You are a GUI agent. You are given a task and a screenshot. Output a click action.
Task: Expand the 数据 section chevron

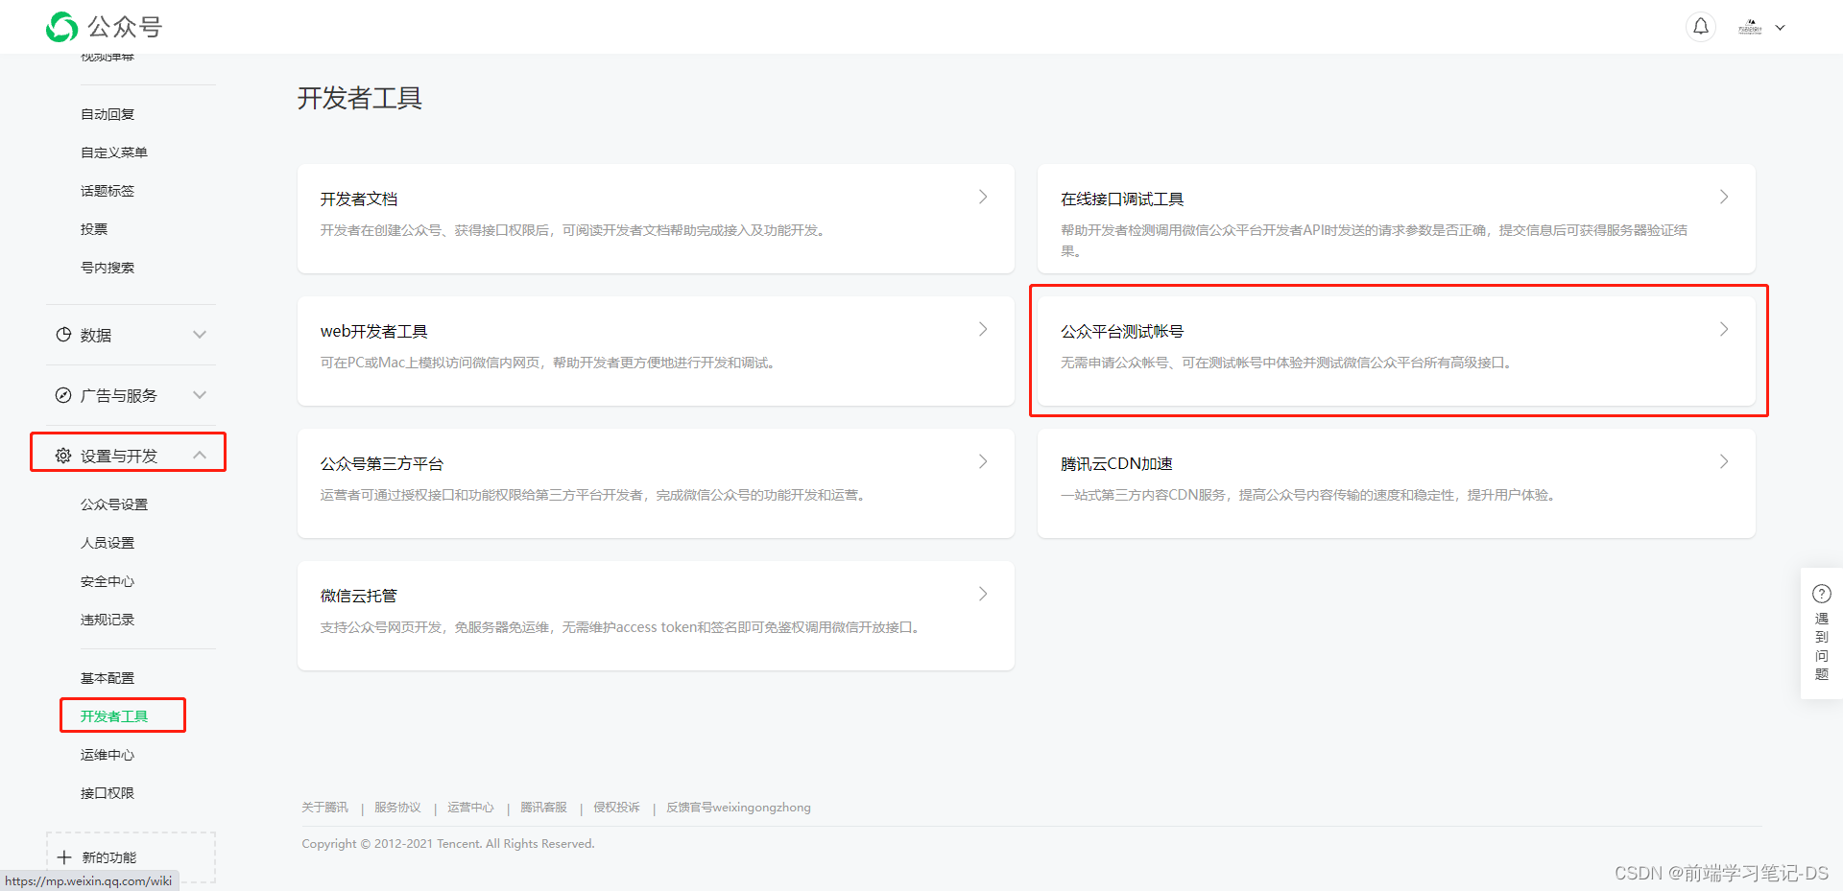point(200,335)
